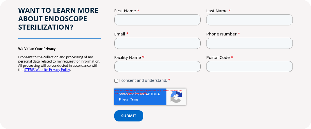Click the reCAPTCHA logo icon
This screenshot has width=311, height=129.
pyautogui.click(x=176, y=97)
